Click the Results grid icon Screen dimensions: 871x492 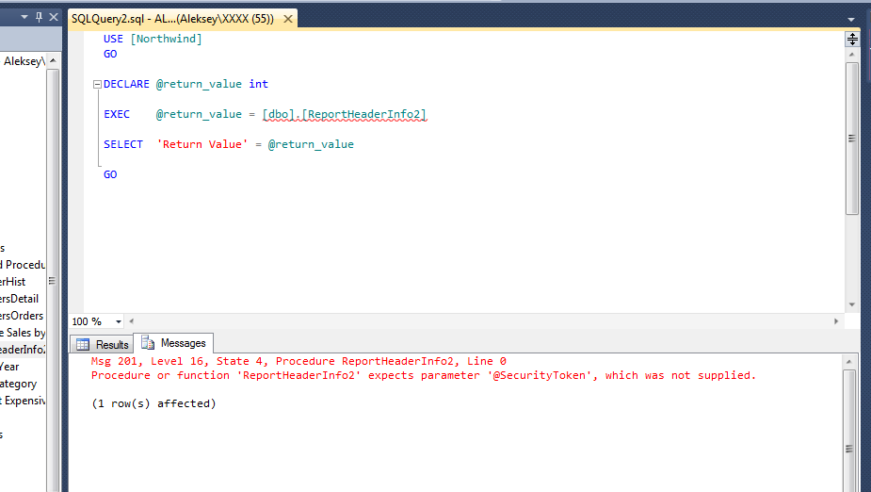(x=83, y=345)
